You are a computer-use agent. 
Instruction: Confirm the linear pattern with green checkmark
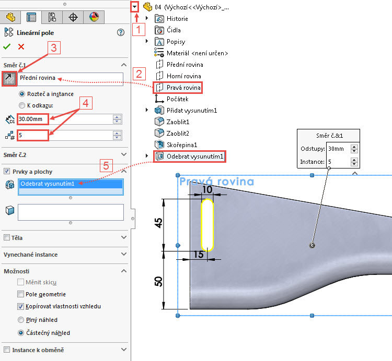coord(7,46)
